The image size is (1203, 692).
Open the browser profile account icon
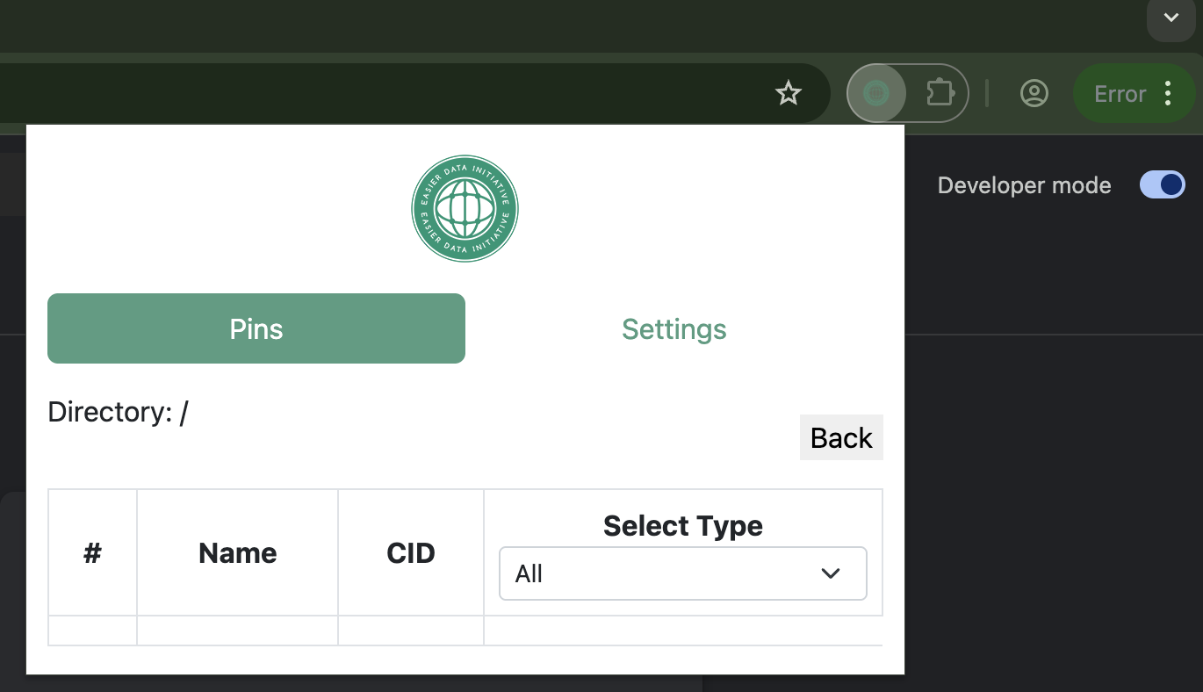click(1034, 93)
